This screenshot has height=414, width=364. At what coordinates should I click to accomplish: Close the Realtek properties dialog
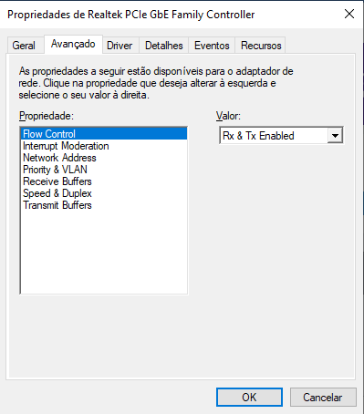pyautogui.click(x=349, y=14)
